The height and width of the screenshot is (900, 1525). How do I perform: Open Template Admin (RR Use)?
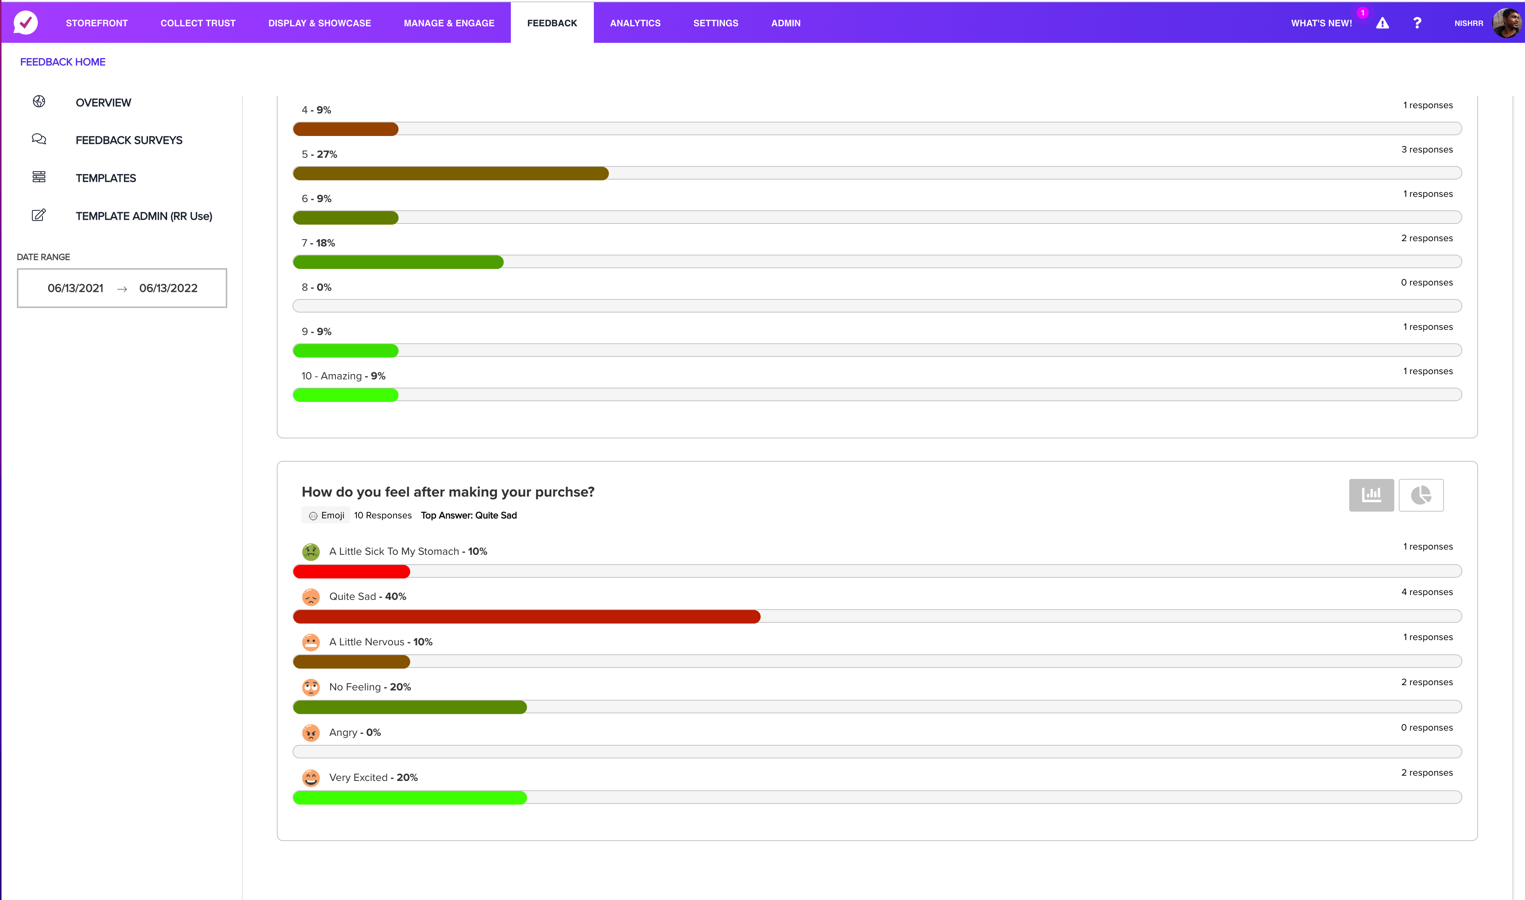pos(144,216)
